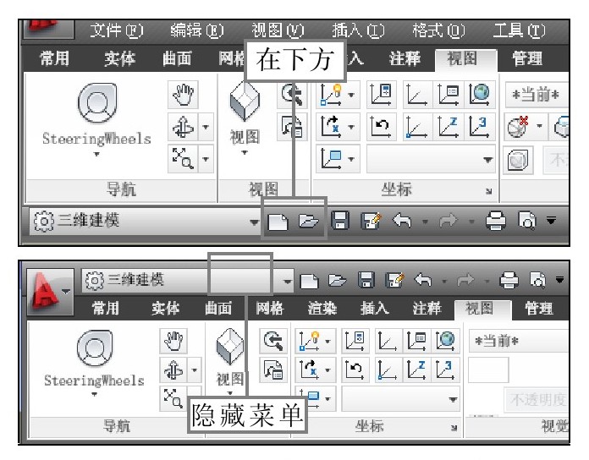Click Save disk icon in upper quick toolbar
The height and width of the screenshot is (460, 589).
340,221
